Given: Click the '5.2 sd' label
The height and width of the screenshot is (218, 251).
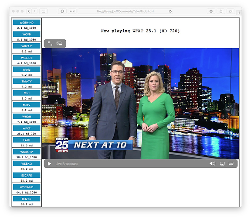Looking at the screenshot, I should (27, 110).
